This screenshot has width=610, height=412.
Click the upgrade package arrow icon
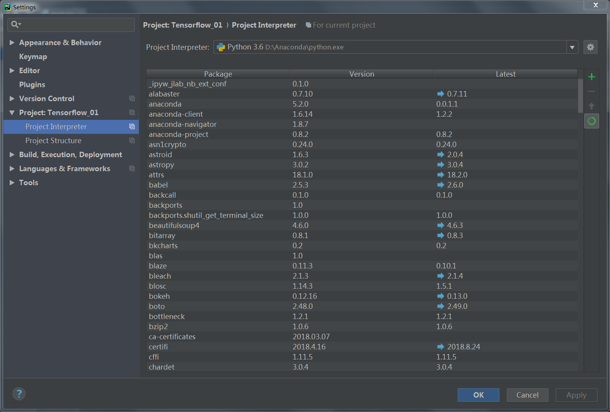pos(591,106)
